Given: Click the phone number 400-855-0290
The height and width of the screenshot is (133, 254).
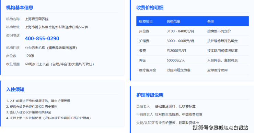Looking at the screenshot, I should pos(42,38).
